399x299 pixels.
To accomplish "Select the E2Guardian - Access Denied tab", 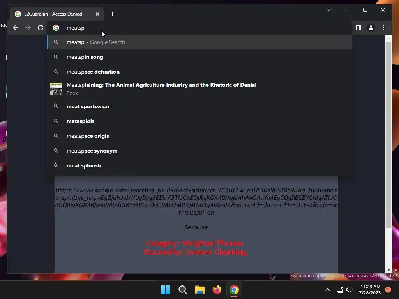I will pyautogui.click(x=57, y=14).
